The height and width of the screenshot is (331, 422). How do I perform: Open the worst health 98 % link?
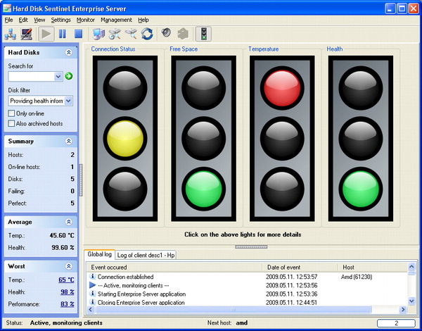[68, 292]
